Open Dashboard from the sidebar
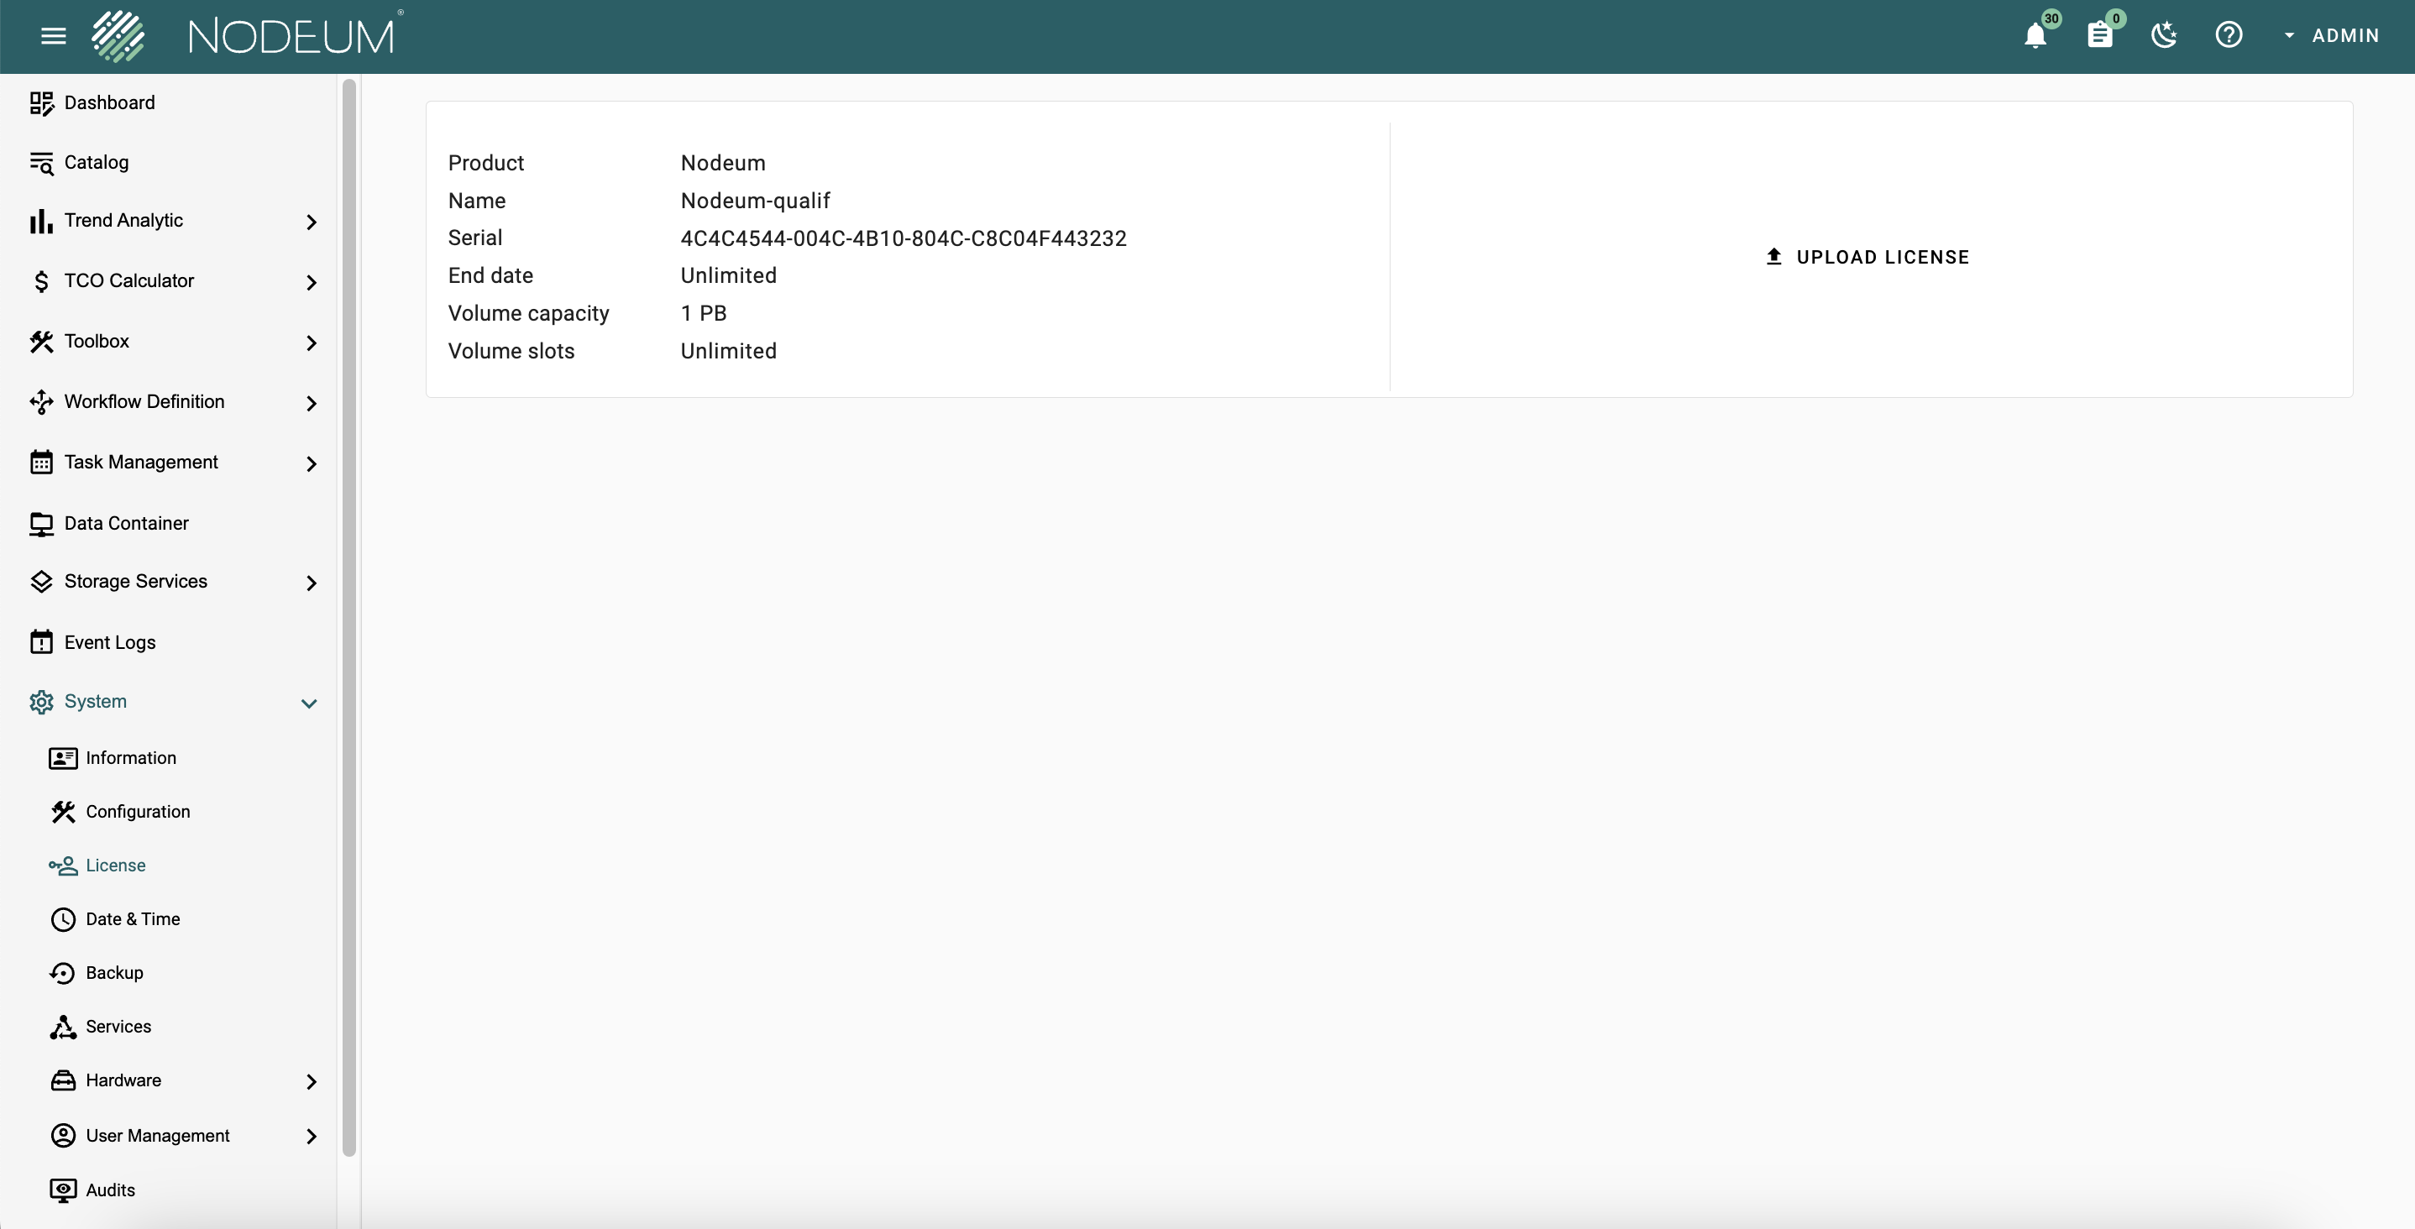This screenshot has height=1229, width=2415. (x=109, y=103)
